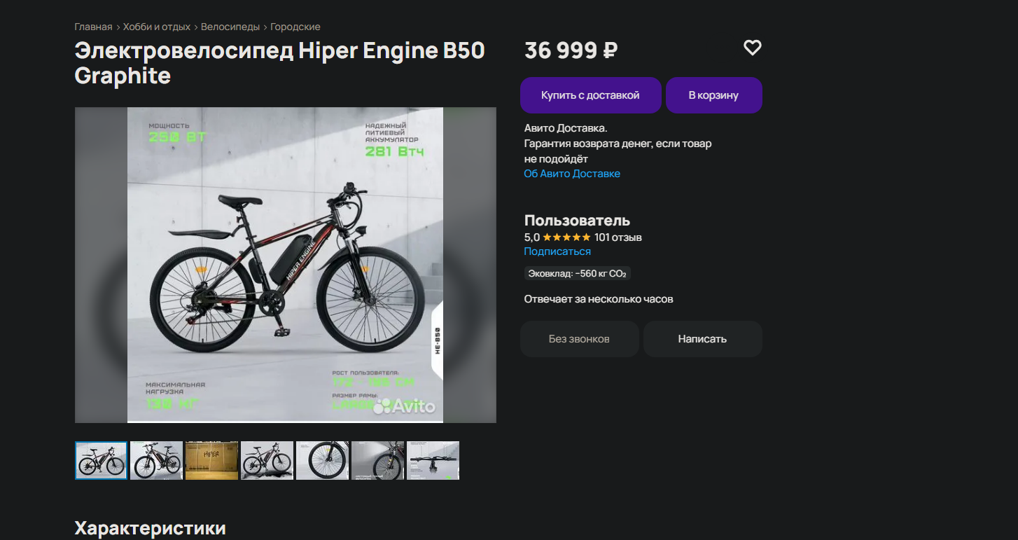Open seller's 101 отзыв reviews
The height and width of the screenshot is (540, 1018).
click(618, 237)
